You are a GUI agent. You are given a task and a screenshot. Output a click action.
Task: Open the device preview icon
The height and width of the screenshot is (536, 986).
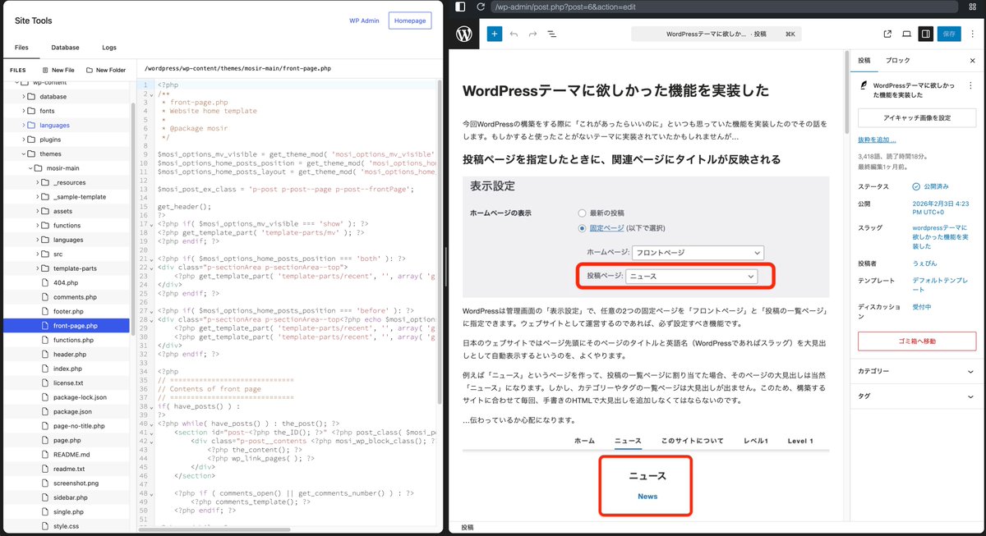click(x=906, y=34)
